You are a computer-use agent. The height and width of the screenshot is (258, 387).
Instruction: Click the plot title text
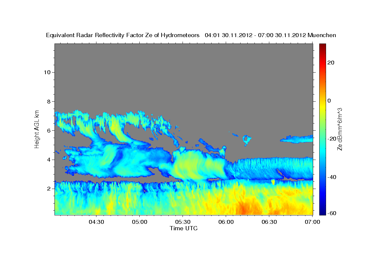[191, 35]
